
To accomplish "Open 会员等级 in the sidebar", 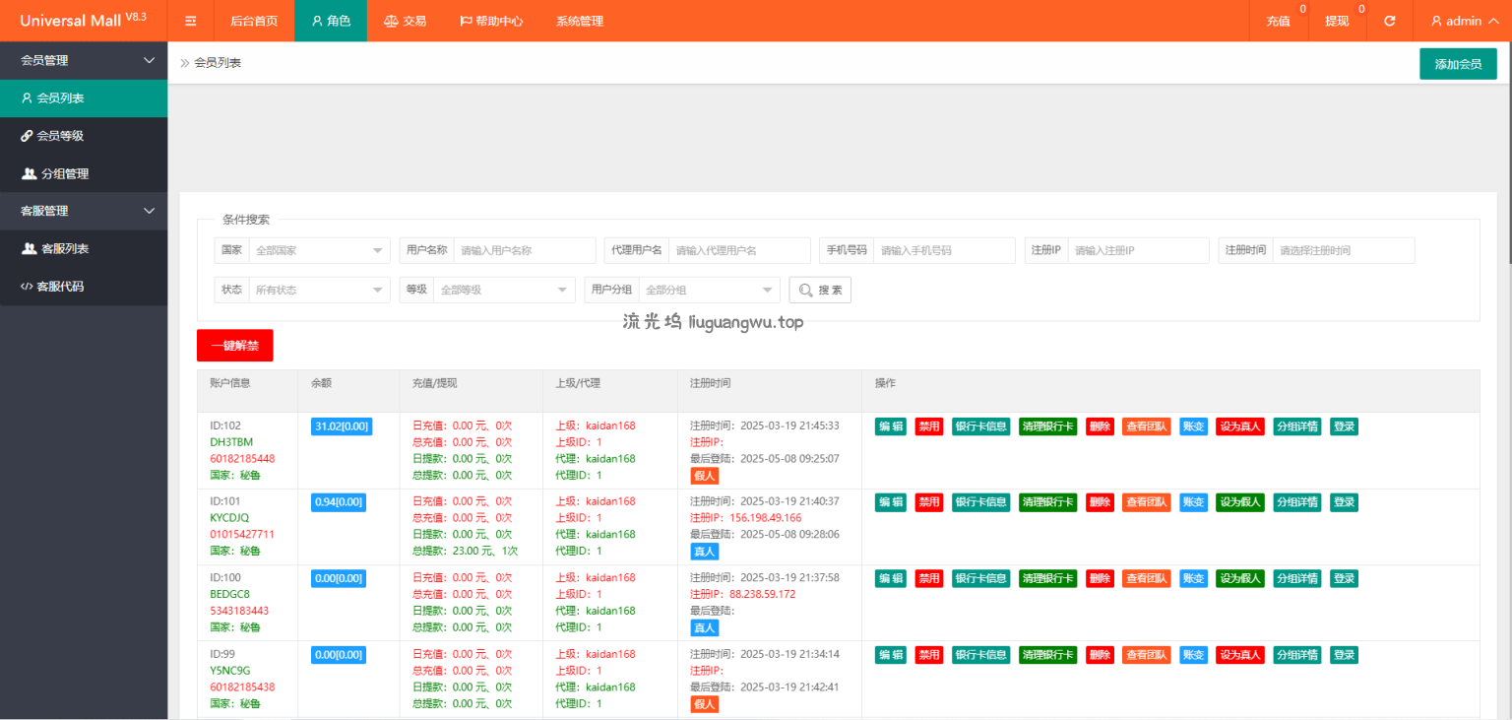I will coord(60,136).
